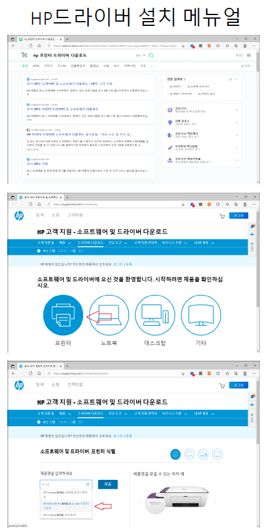This screenshot has width=267, height=528.
Task: Click related search chip 'hp 프린터 설치'
Action: click(x=207, y=93)
